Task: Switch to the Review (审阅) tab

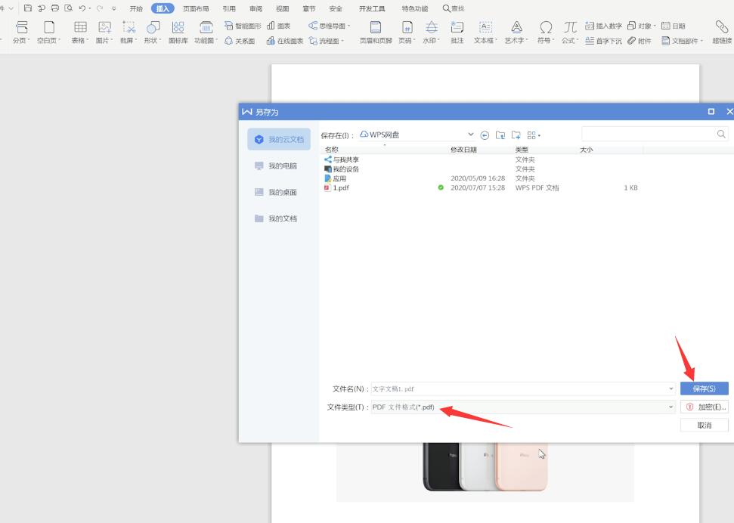Action: point(256,8)
